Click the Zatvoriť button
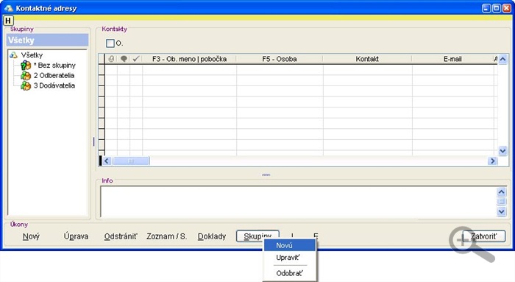The width and height of the screenshot is (515, 282). click(x=484, y=236)
